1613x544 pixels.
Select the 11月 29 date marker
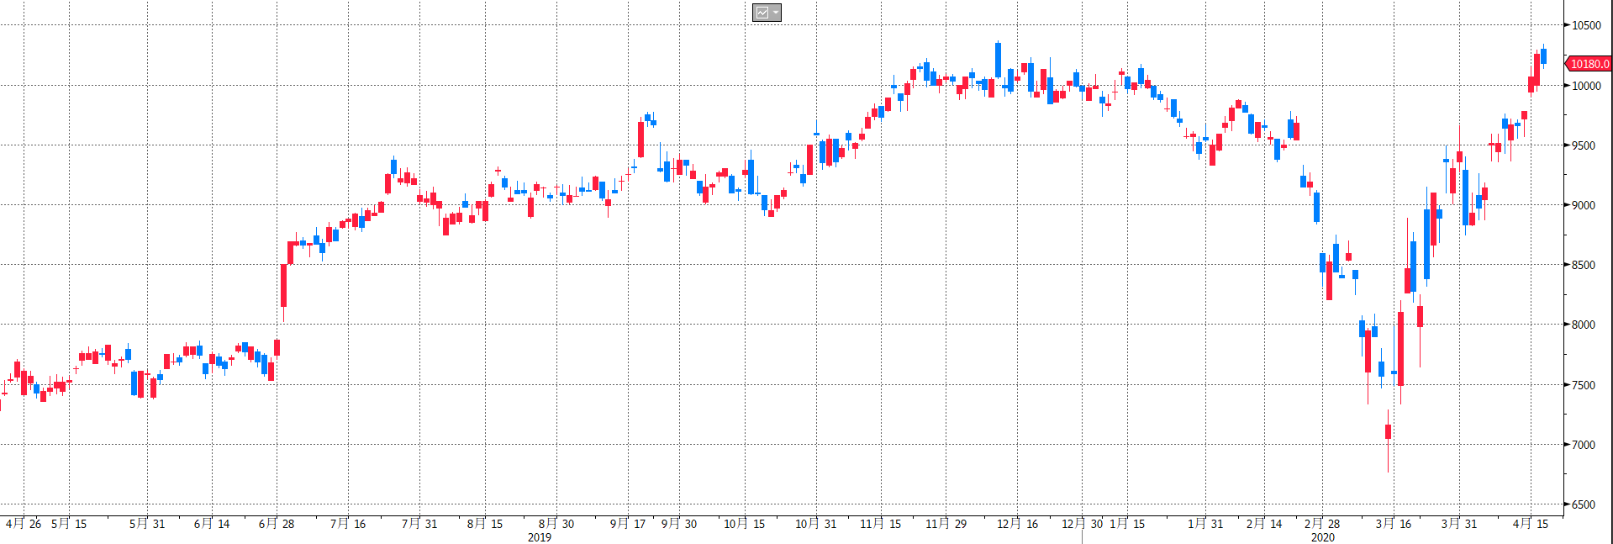[946, 524]
